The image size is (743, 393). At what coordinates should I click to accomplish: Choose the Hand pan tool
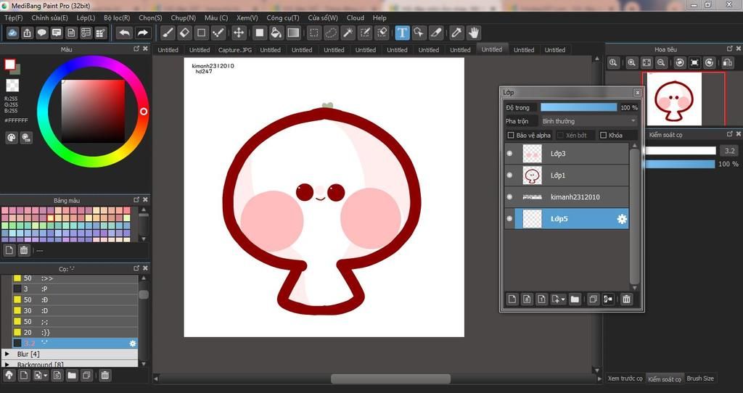point(473,33)
